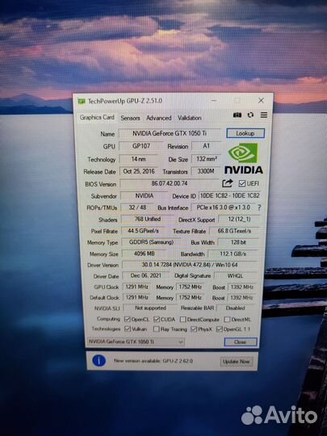Image resolution: width=327 pixels, height=436 pixels.
Task: Click the Die Size field 132 mm²
Action: [x=207, y=159]
